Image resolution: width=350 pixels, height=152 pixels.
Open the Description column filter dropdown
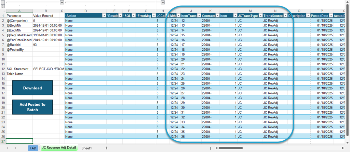click(x=308, y=16)
